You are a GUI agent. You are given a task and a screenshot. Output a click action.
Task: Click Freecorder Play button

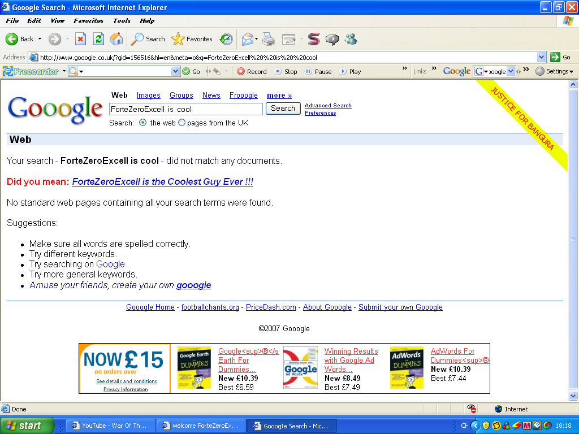coord(350,72)
